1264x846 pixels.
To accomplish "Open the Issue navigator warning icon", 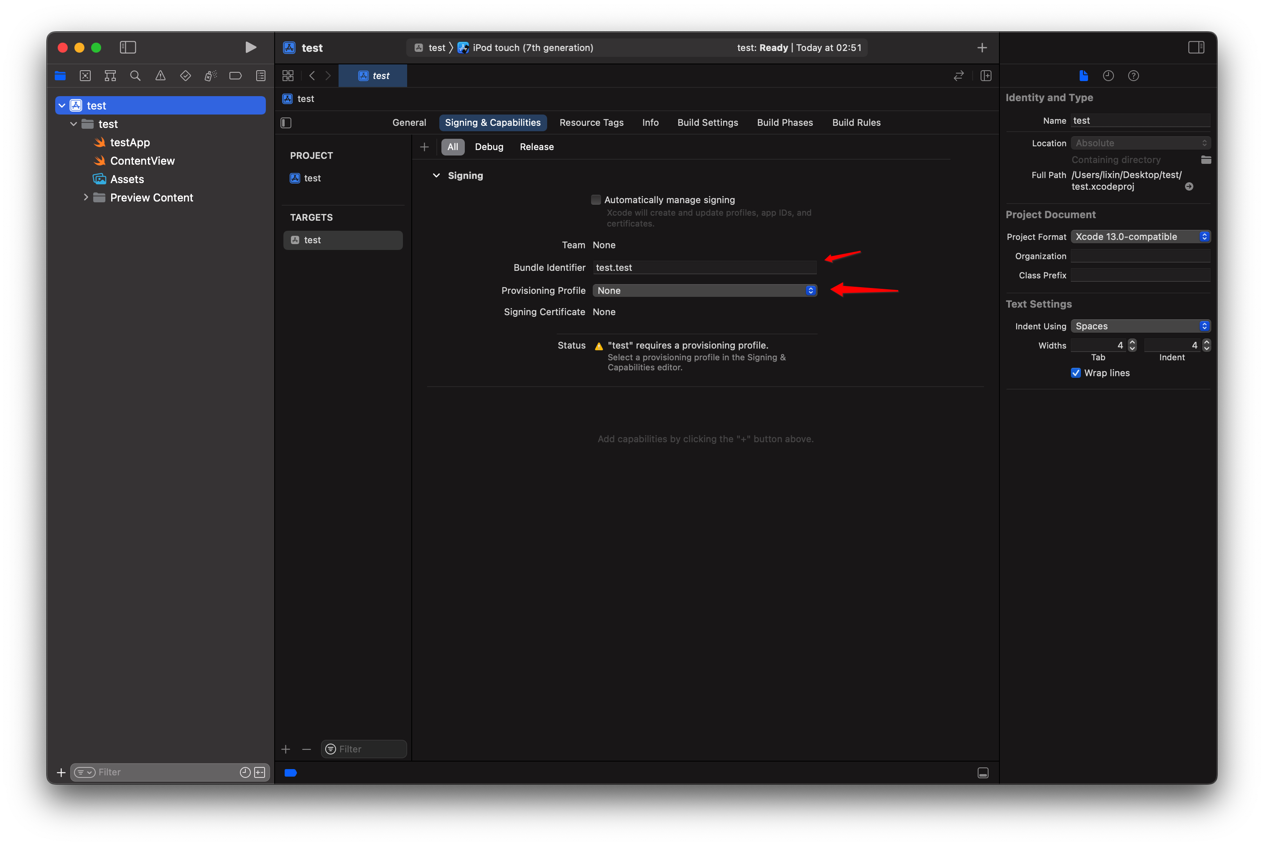I will coord(160,76).
